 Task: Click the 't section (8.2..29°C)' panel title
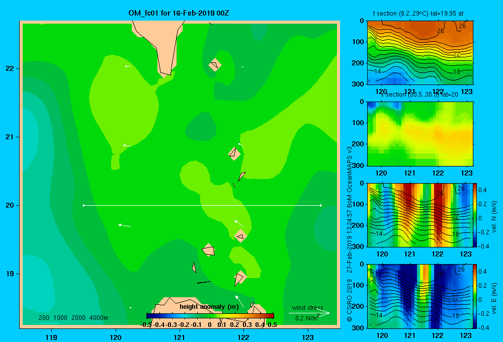pyautogui.click(x=418, y=14)
